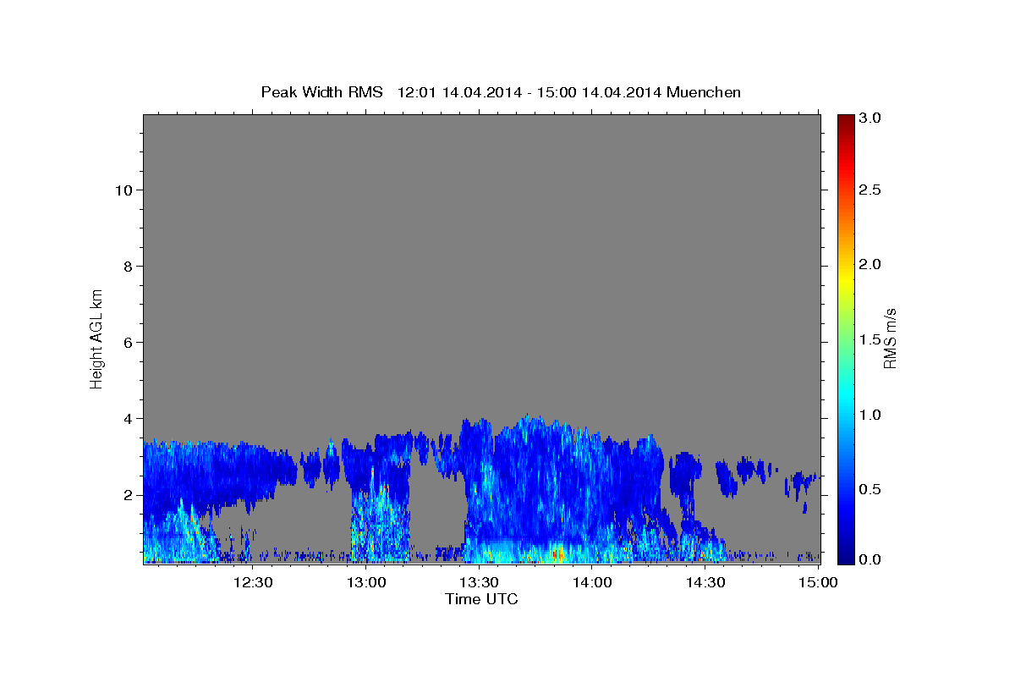The height and width of the screenshot is (677, 1015).
Task: Click the 13:30 time tick label
Action: pos(478,582)
